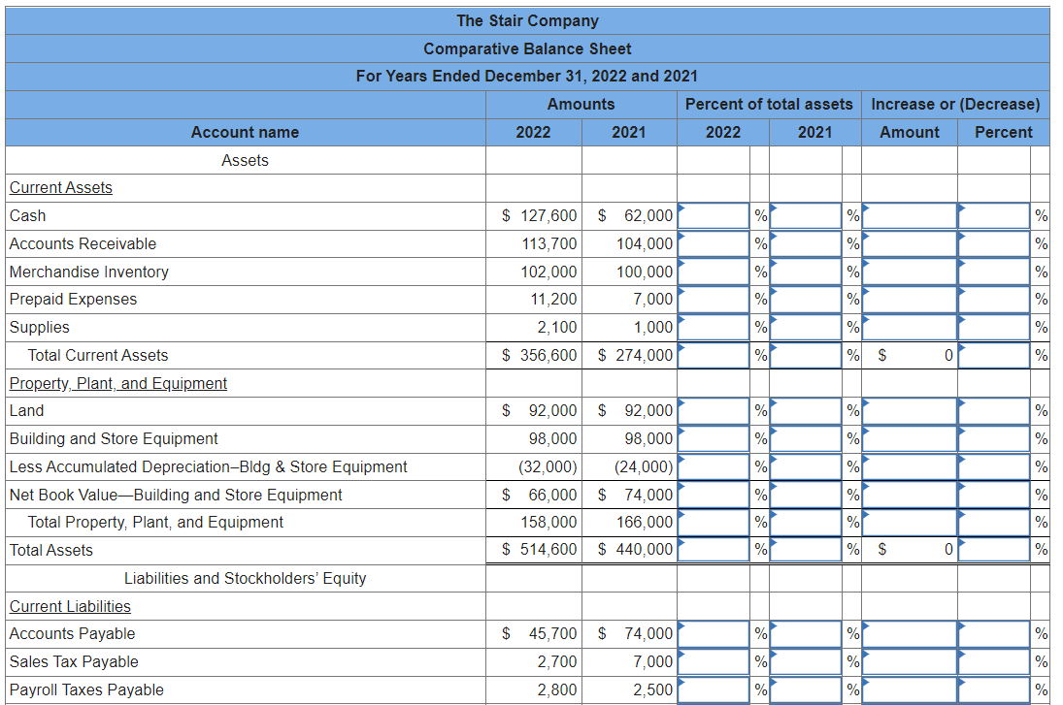Select Less Accumulated Depreciation increase percent field
1063x705 pixels.
tap(994, 466)
